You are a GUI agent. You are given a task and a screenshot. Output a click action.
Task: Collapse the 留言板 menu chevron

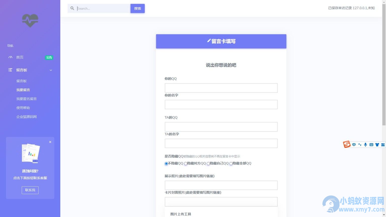(x=51, y=70)
